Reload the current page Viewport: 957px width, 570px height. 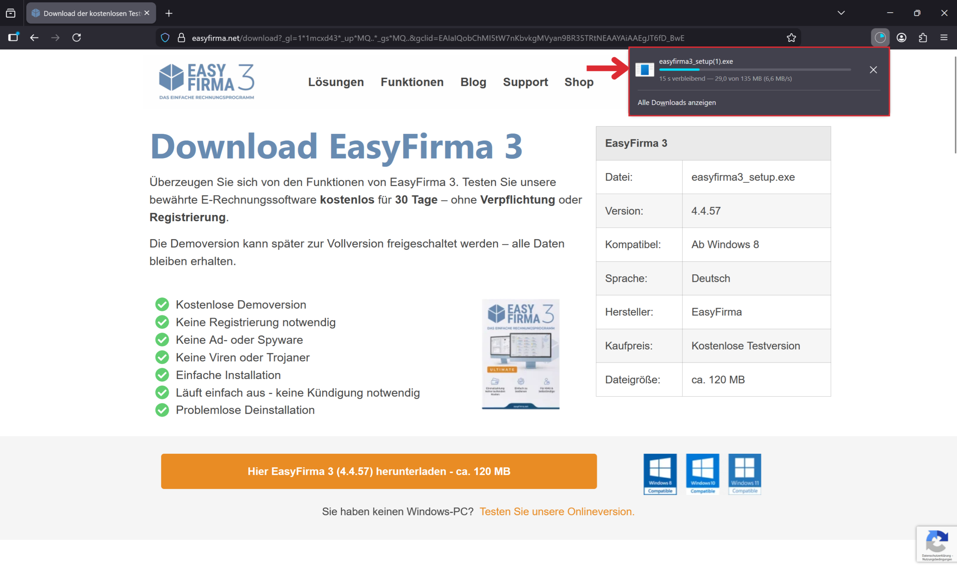[77, 38]
